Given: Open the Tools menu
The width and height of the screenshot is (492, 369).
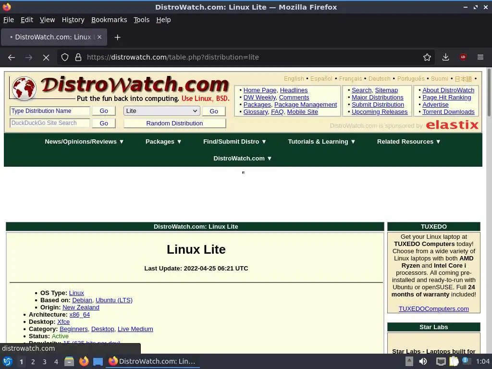Looking at the screenshot, I should point(142,20).
